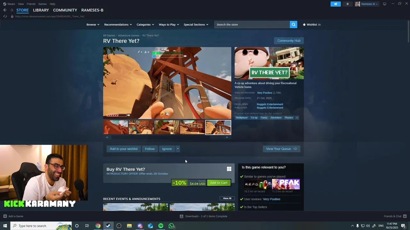The image size is (410, 230).
Task: Open Windows Start menu
Action: (5, 226)
